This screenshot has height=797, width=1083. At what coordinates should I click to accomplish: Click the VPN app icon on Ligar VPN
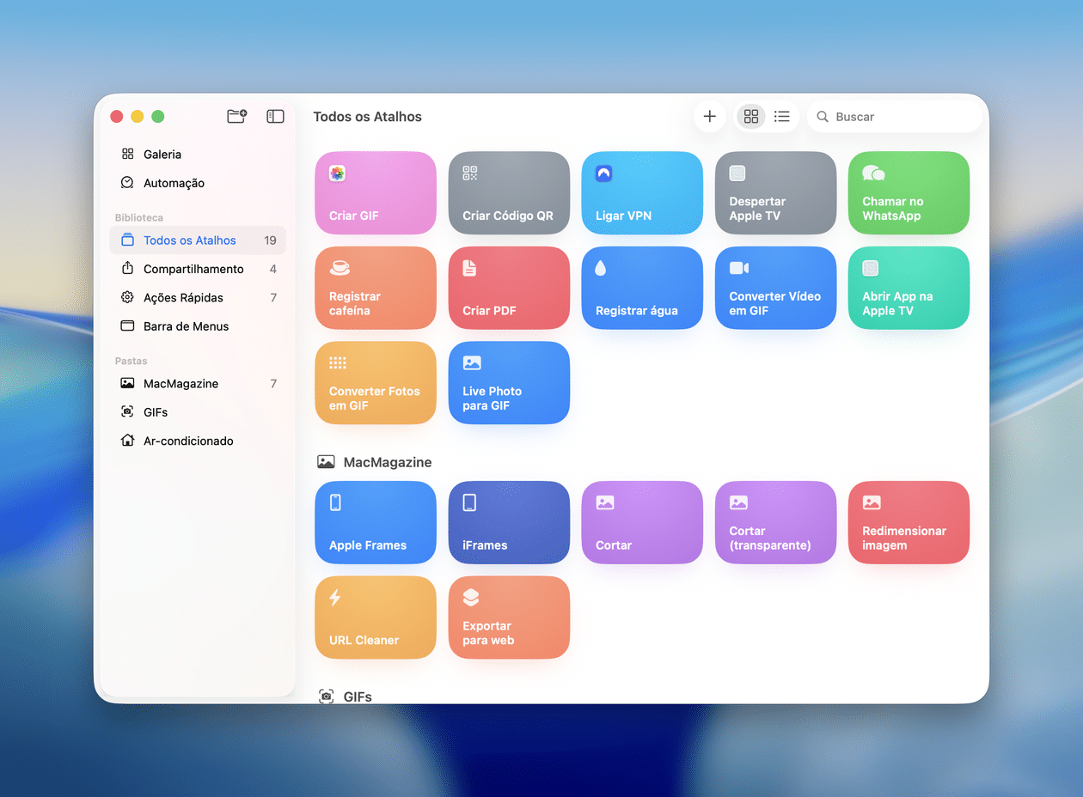(x=603, y=173)
